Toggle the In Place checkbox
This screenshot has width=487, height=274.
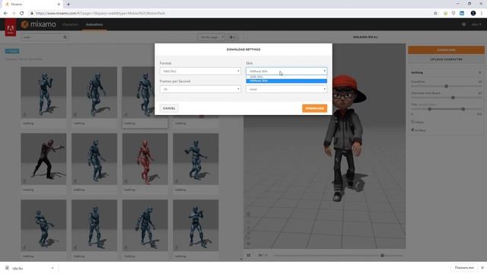click(412, 130)
